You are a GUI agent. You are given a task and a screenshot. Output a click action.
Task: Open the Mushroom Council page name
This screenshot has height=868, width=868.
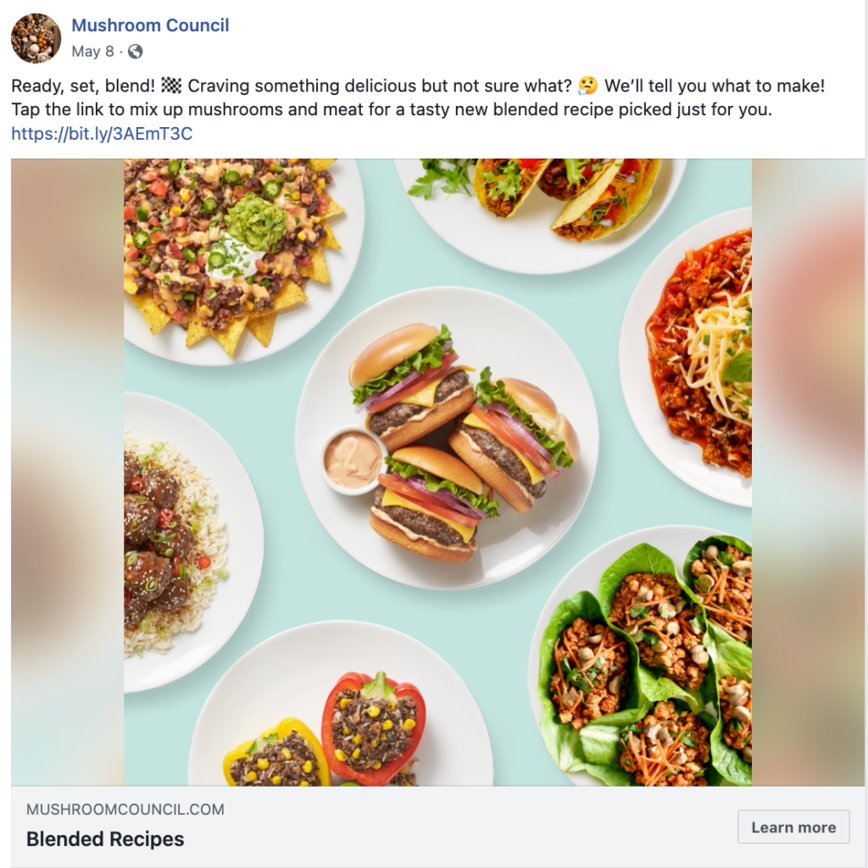pos(150,25)
